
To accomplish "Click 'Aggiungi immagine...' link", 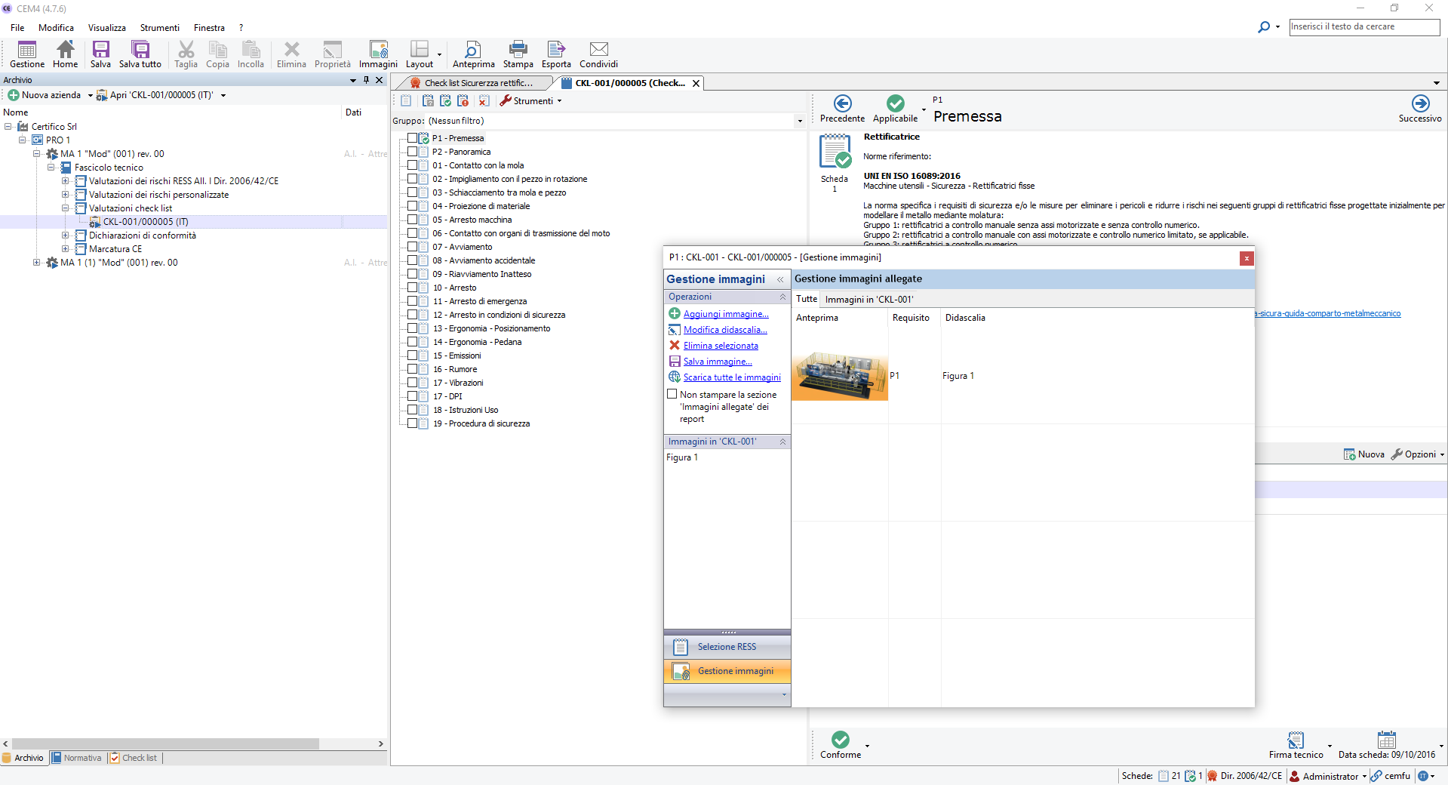I will (726, 314).
